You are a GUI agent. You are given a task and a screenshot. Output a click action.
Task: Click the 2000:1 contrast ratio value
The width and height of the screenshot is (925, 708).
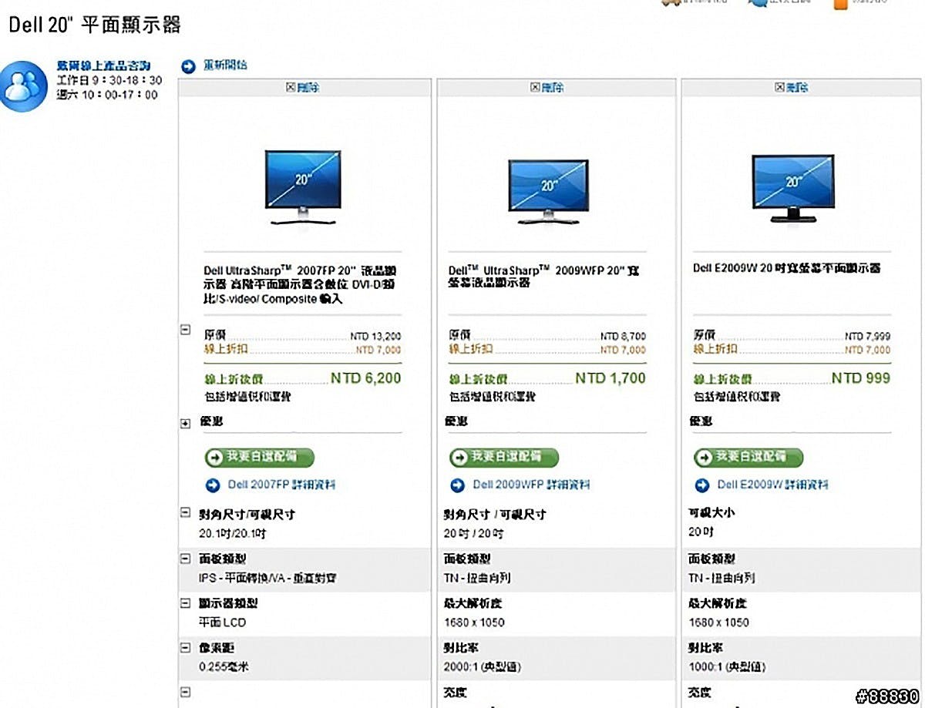(483, 667)
